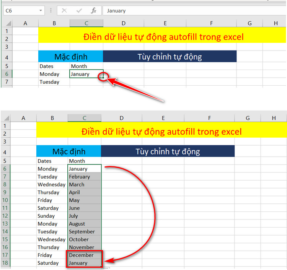Click the Thursday cell in row 9
The width and height of the screenshot is (287, 270).
52,192
